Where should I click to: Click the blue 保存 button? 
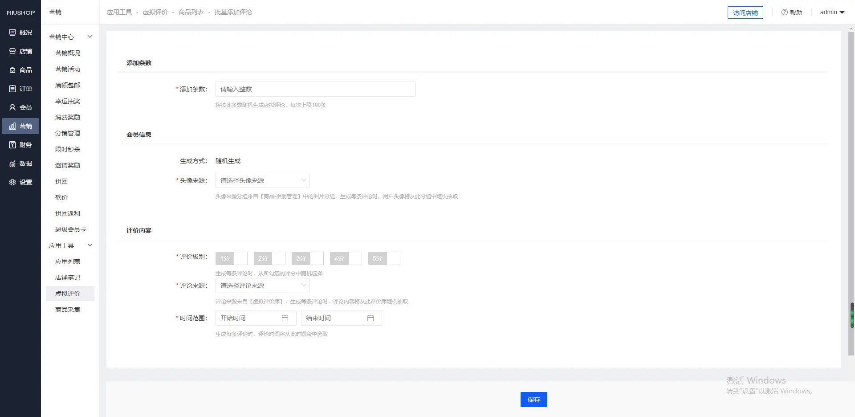click(533, 400)
